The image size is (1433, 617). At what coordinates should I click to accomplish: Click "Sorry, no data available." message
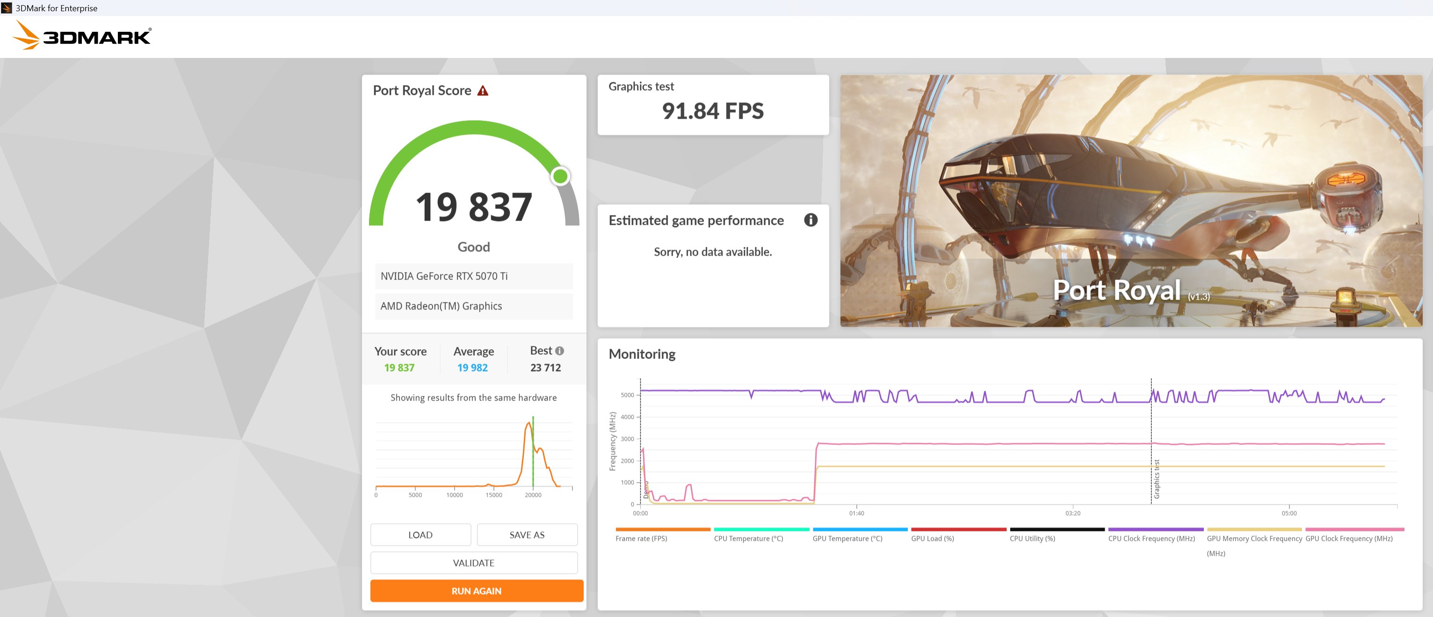coord(713,252)
